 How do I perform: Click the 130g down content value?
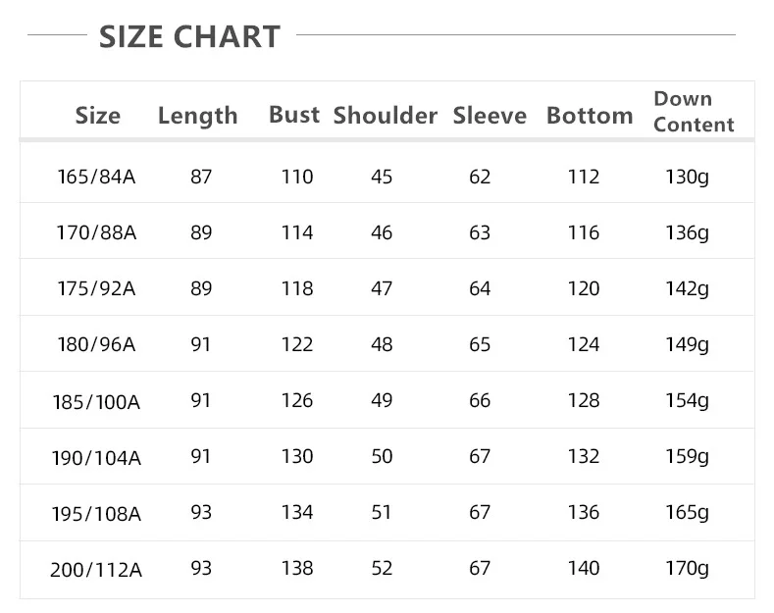[x=687, y=178]
